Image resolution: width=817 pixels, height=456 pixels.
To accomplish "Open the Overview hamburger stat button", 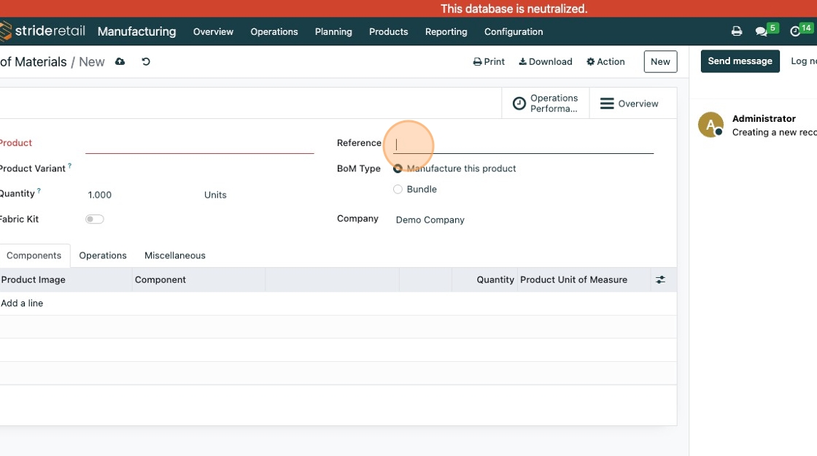I will coord(629,104).
